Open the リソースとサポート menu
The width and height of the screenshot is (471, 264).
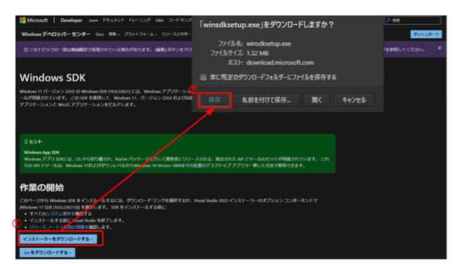[177, 34]
